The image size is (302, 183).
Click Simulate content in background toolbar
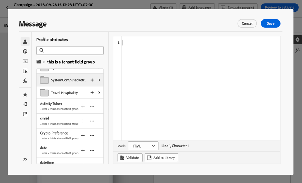tap(238, 7)
